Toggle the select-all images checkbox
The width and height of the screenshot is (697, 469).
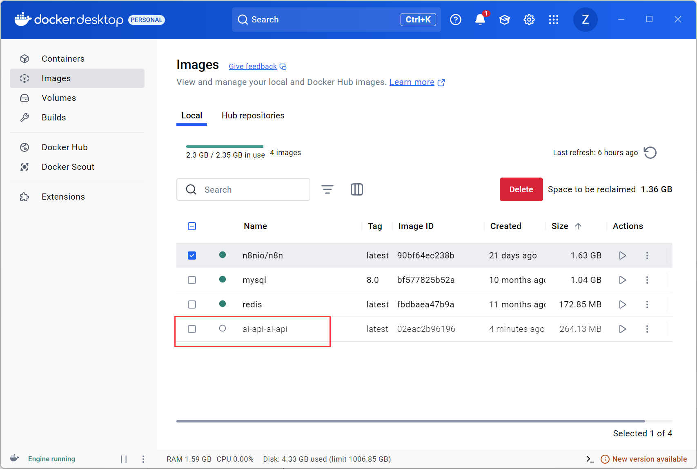192,226
